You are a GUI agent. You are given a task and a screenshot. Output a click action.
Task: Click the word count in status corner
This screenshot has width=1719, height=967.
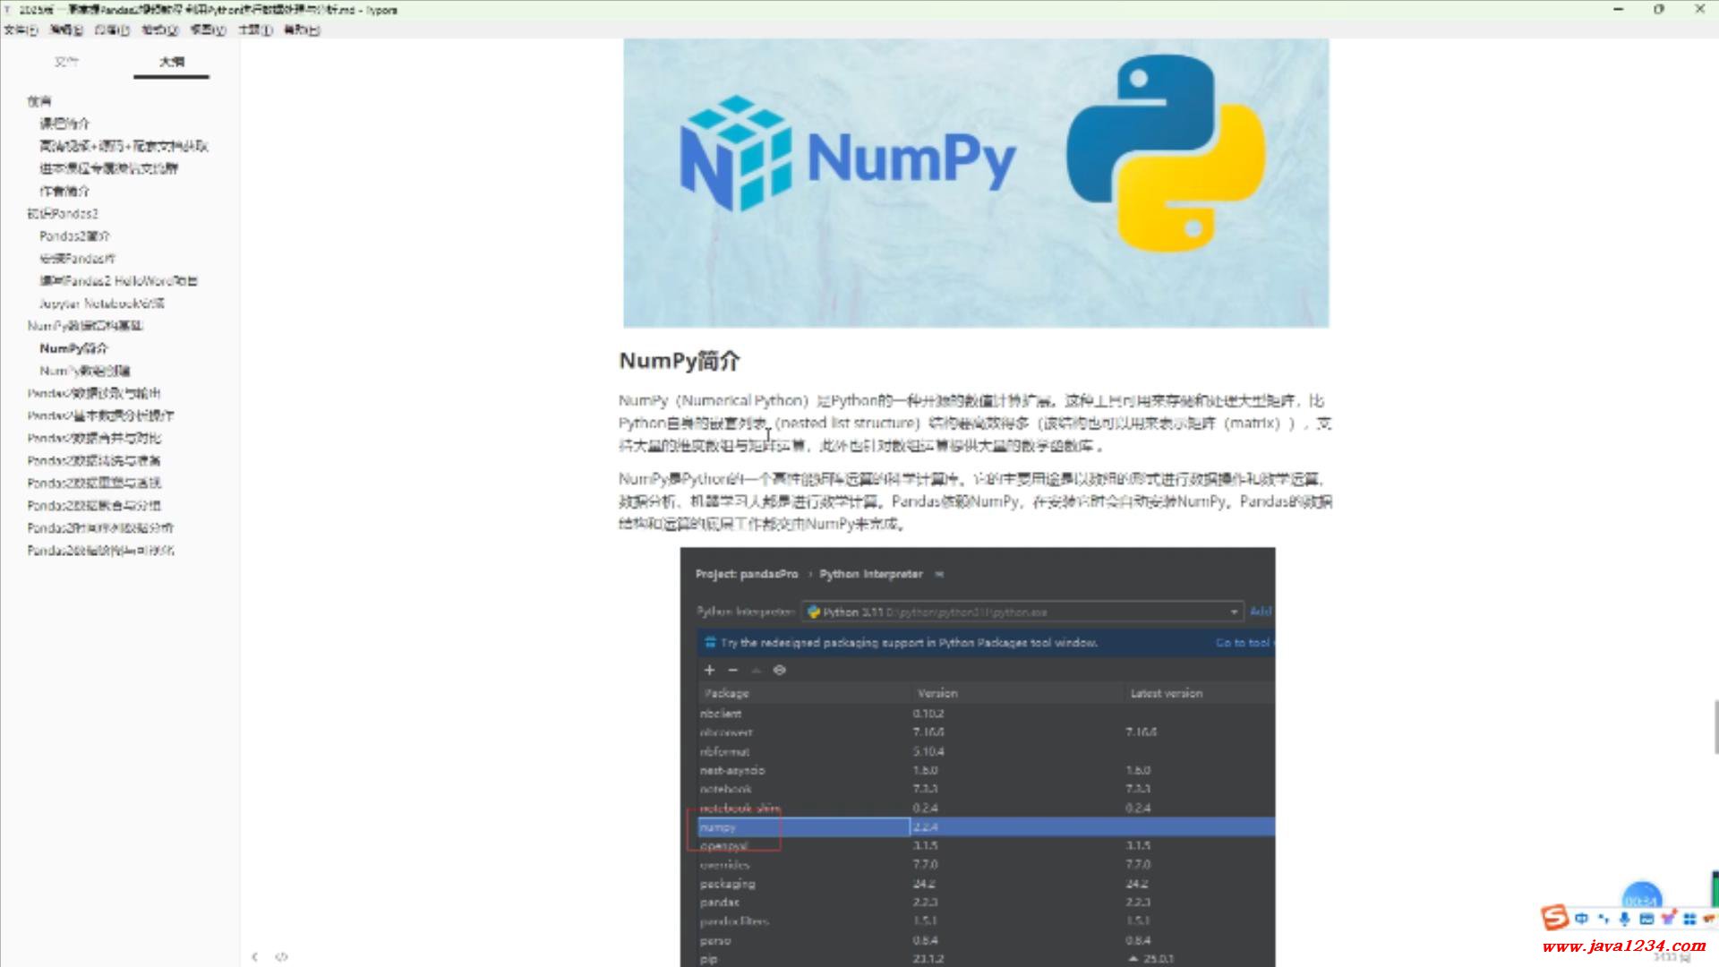(1672, 957)
